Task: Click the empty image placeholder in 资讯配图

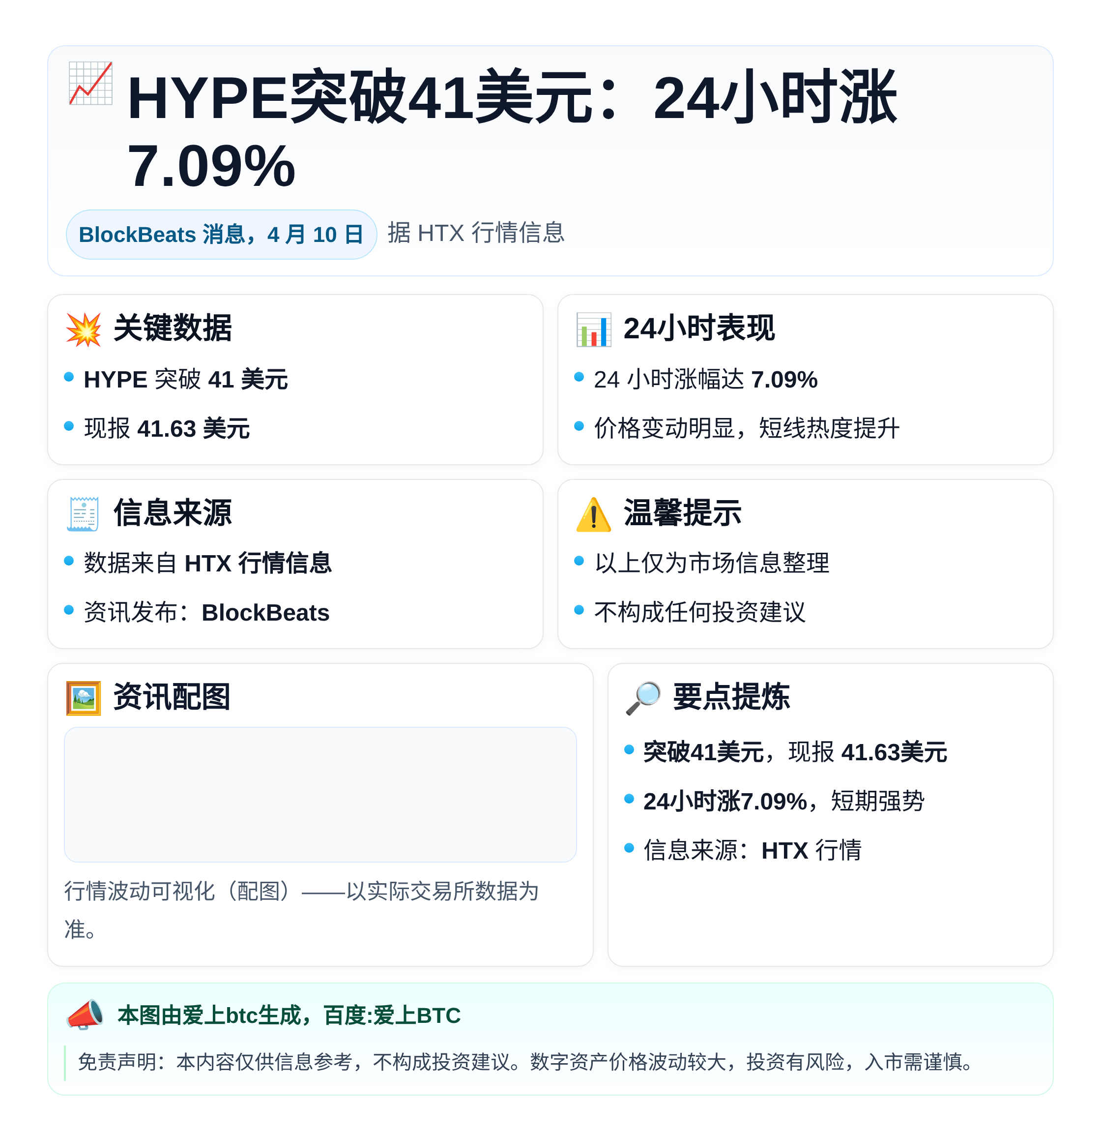Action: pyautogui.click(x=320, y=794)
